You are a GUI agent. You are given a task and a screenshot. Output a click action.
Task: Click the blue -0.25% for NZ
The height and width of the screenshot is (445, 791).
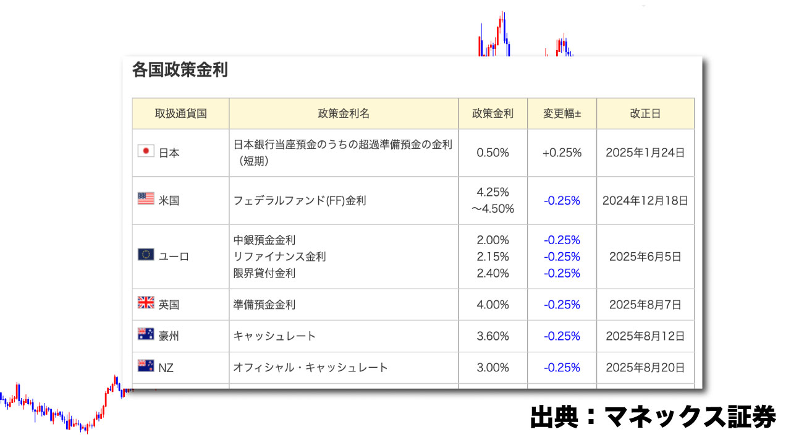point(562,368)
